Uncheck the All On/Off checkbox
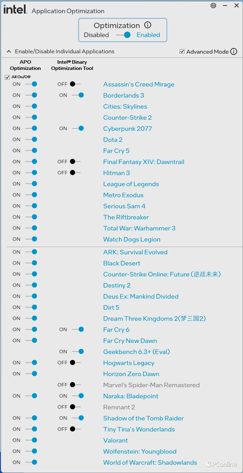 (7, 77)
